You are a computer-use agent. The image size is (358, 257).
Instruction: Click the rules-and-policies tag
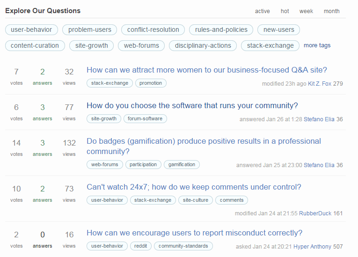pos(221,29)
